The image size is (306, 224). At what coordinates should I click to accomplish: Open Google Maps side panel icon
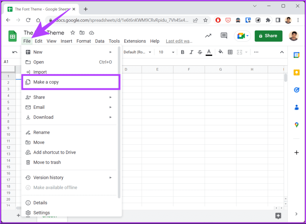(x=296, y=125)
